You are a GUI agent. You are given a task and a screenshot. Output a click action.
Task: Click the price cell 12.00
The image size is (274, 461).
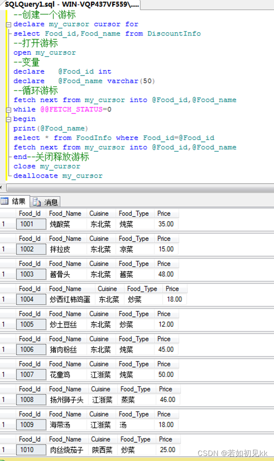(x=166, y=324)
